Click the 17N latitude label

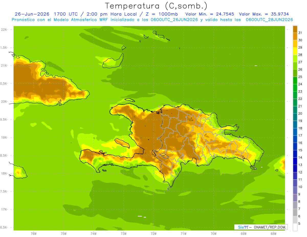pyautogui.click(x=4, y=209)
